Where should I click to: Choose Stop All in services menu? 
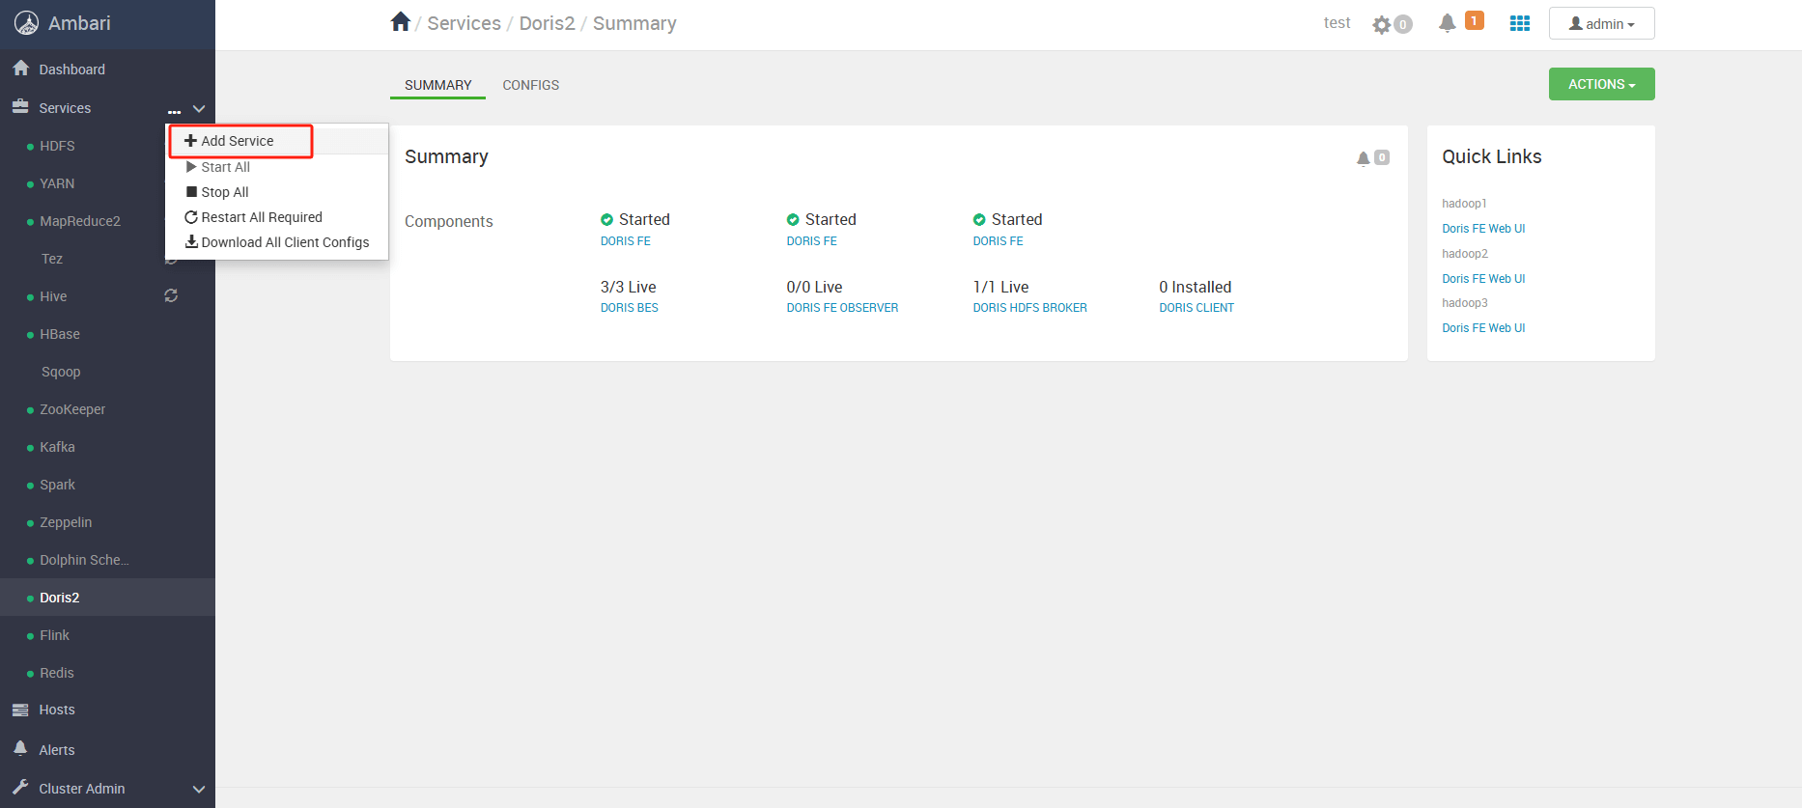(x=224, y=192)
